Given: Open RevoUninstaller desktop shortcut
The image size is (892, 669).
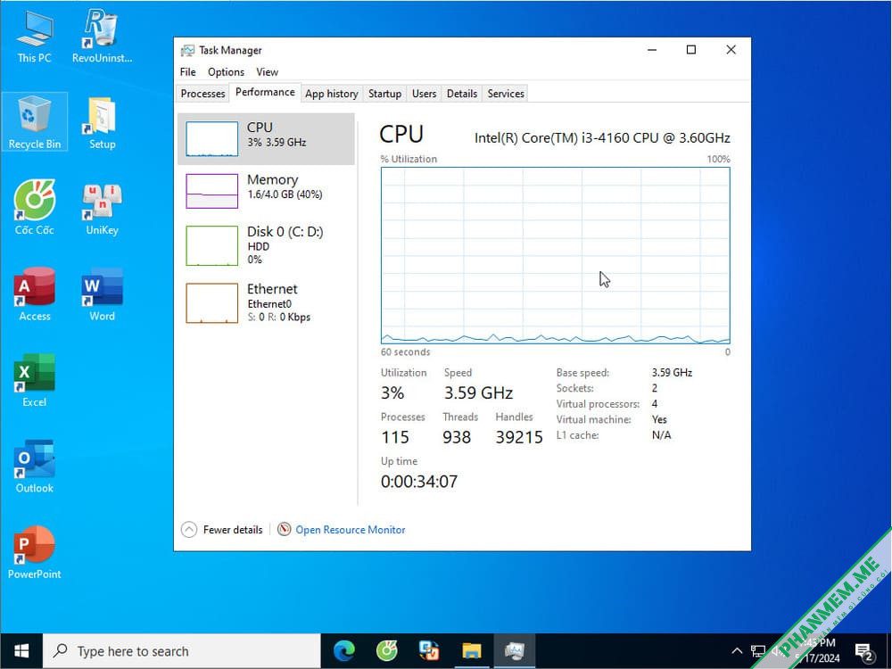Looking at the screenshot, I should 102,37.
